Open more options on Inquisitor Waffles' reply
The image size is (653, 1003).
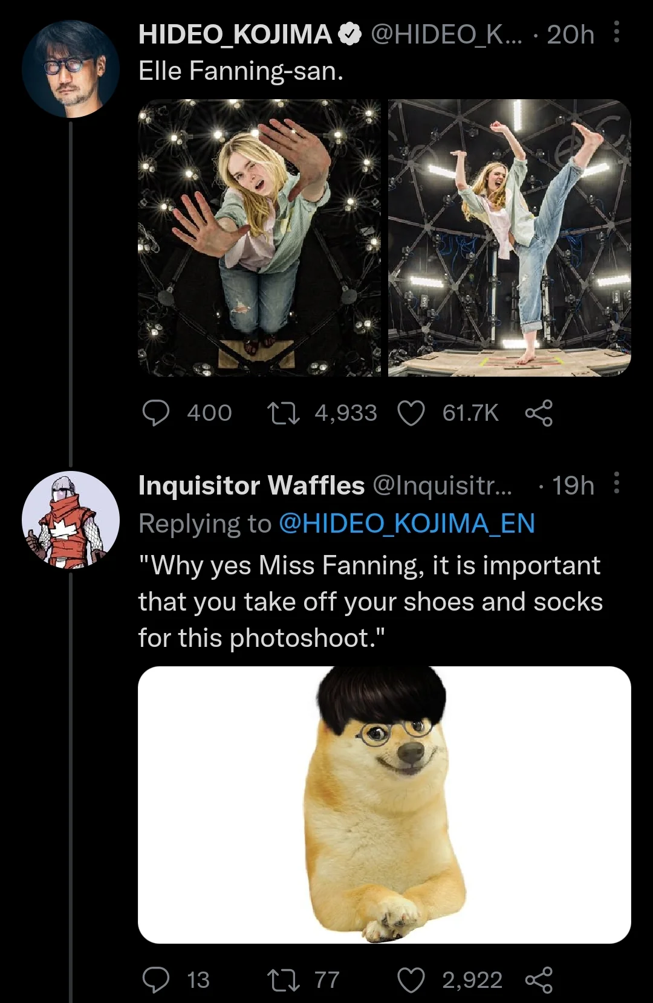coord(616,484)
